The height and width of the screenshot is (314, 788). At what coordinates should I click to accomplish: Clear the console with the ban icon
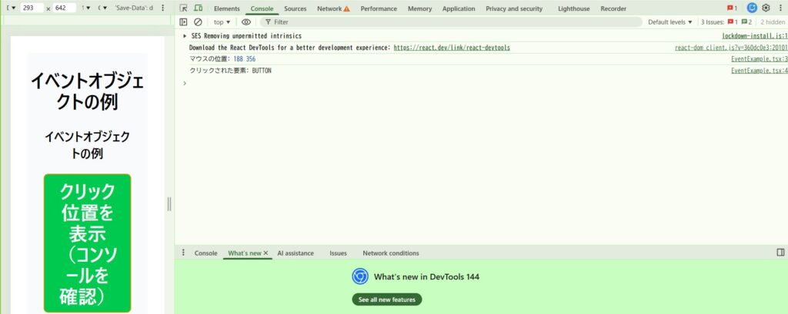pos(198,22)
